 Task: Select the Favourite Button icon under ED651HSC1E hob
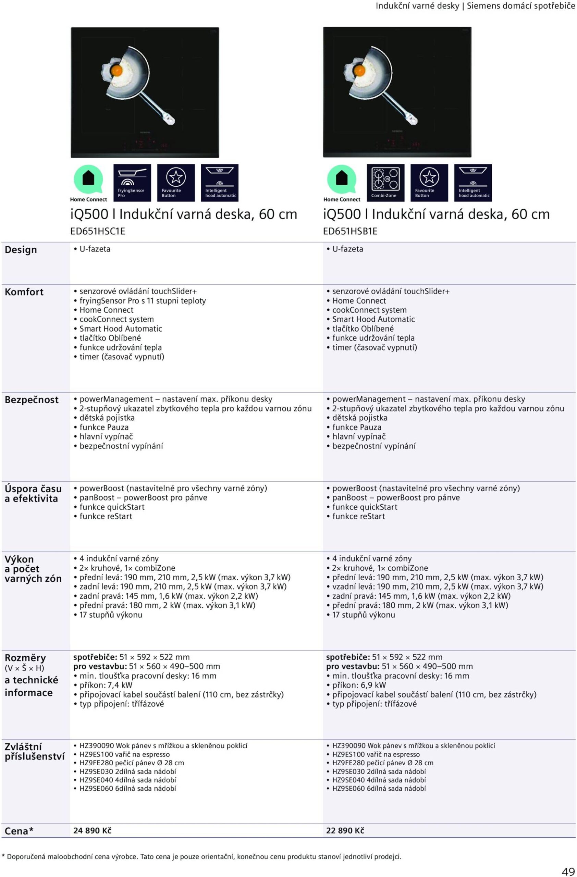(x=176, y=183)
